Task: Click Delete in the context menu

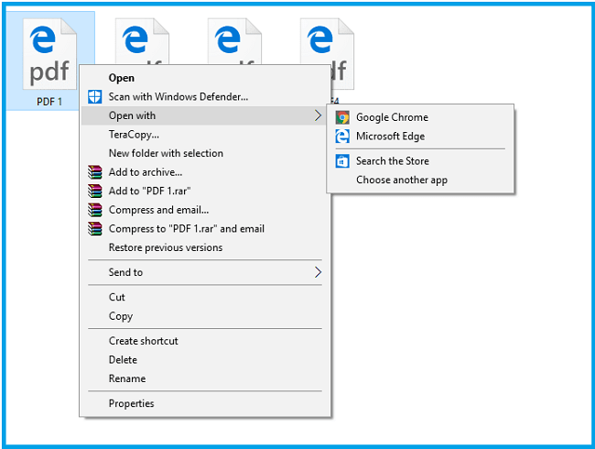Action: tap(123, 360)
